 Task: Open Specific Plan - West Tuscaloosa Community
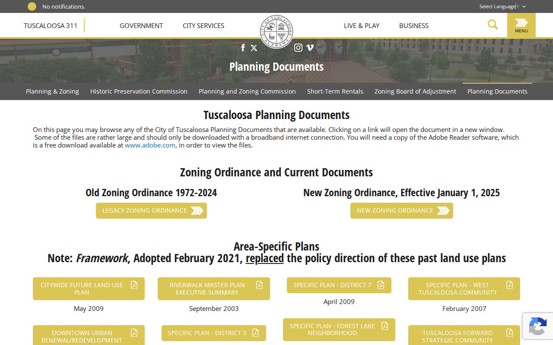click(x=464, y=289)
